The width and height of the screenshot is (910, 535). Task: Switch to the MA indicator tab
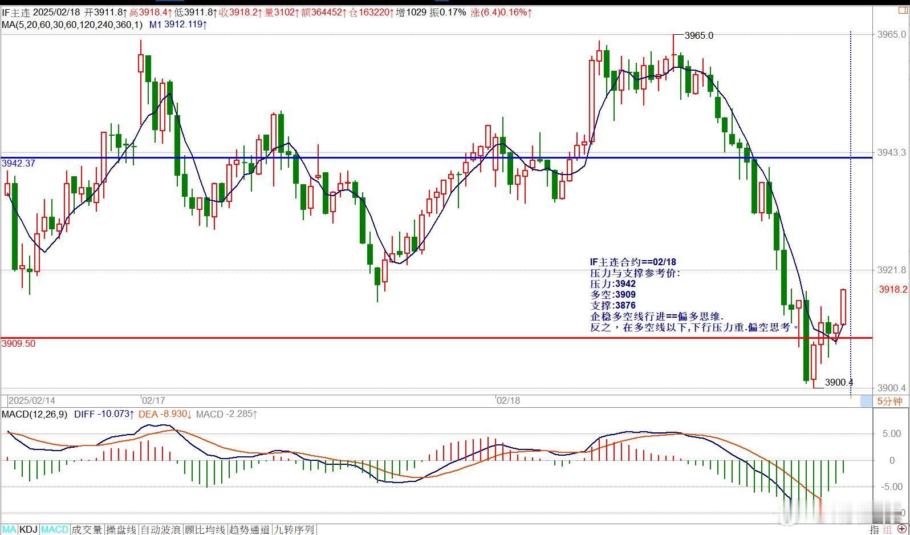pyautogui.click(x=9, y=529)
